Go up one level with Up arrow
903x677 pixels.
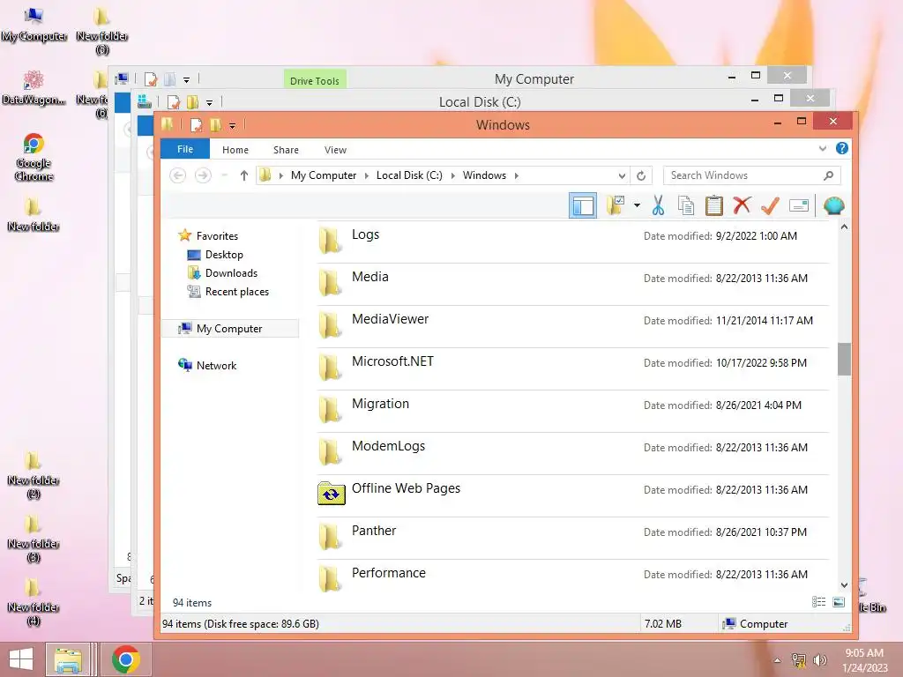coord(243,175)
